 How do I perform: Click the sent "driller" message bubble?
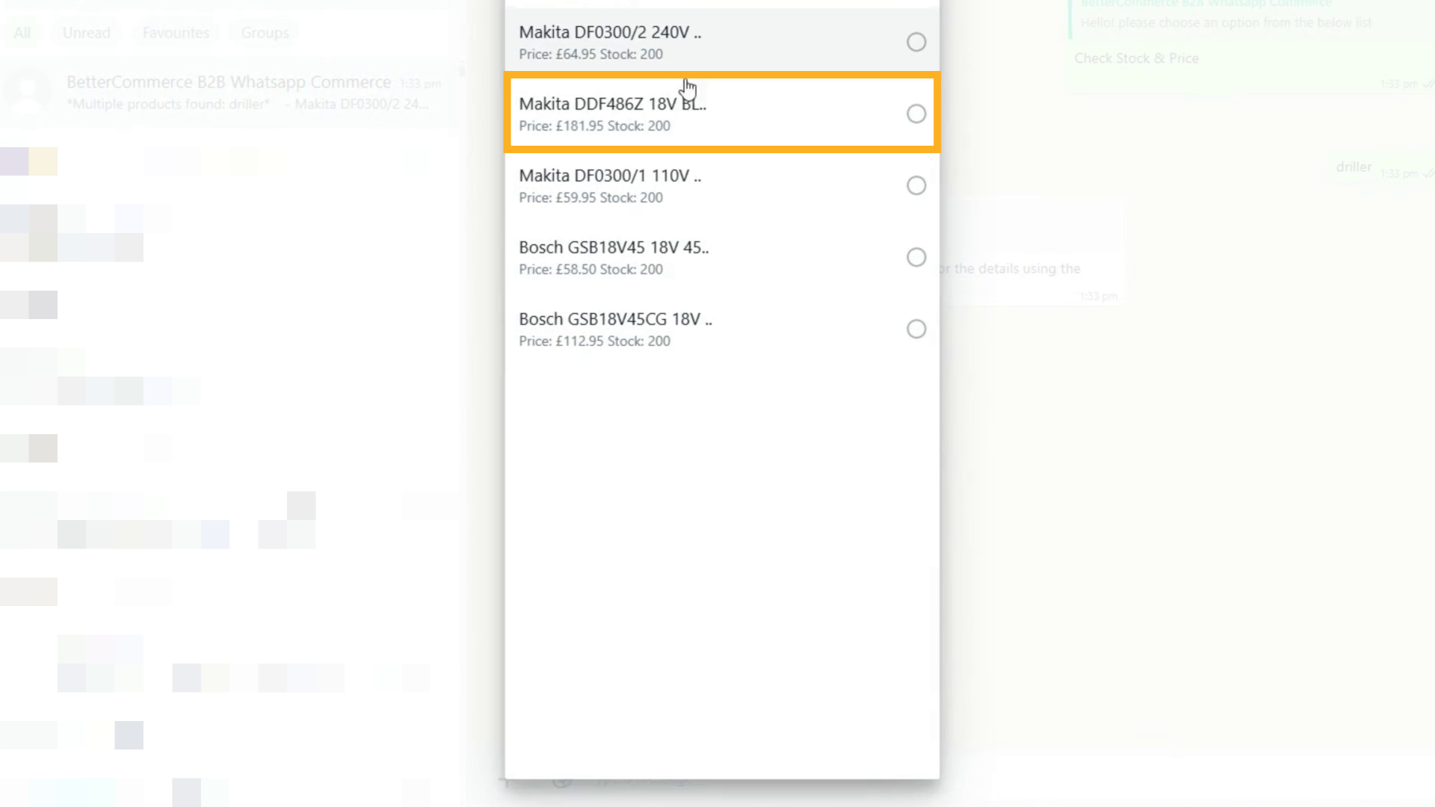pos(1354,167)
